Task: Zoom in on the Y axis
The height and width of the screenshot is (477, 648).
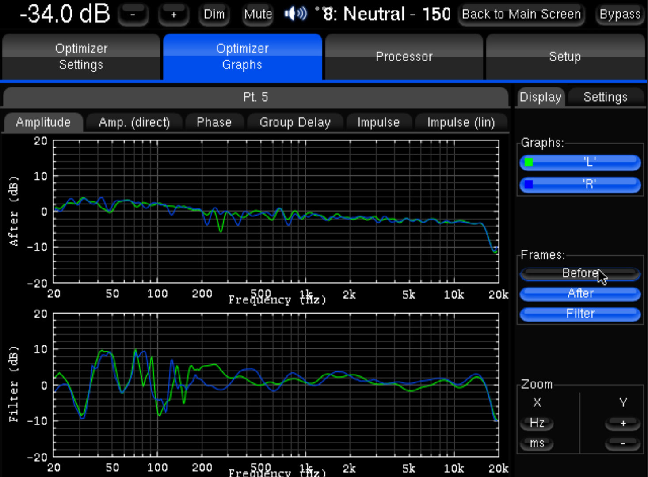Action: pos(622,423)
